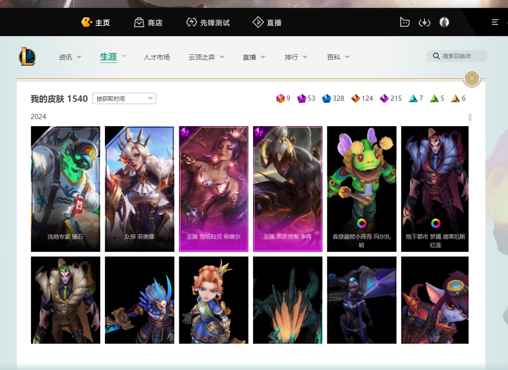This screenshot has width=508, height=370.
Task: Click rarity gem badge on 至臻 黑夜使者 李青
Action: (x=259, y=132)
